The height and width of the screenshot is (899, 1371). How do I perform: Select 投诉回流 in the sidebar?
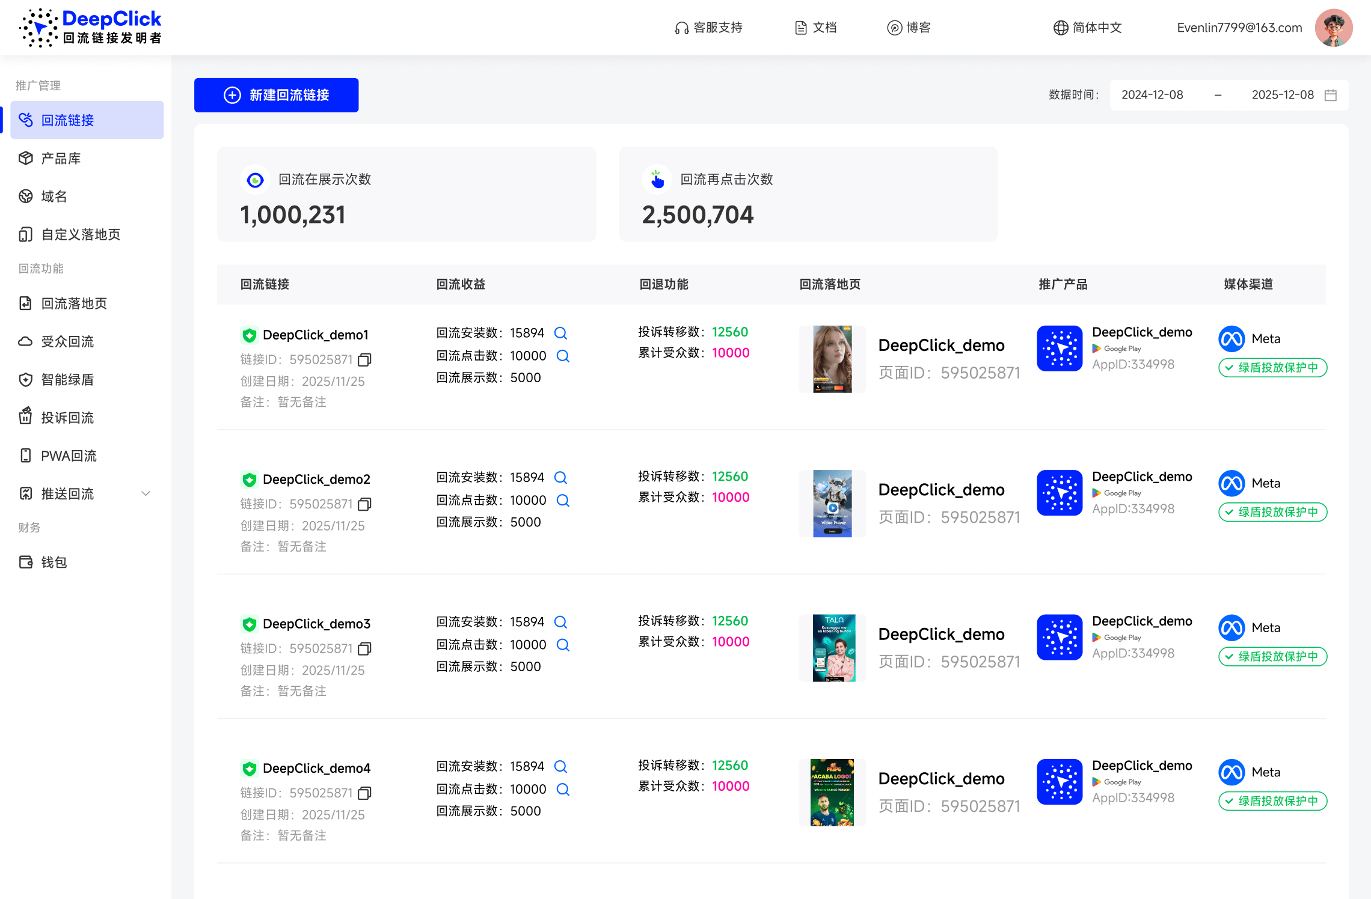pyautogui.click(x=67, y=417)
